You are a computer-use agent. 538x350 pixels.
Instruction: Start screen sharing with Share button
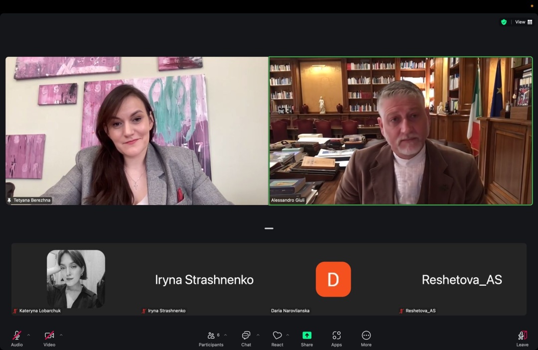[307, 336]
